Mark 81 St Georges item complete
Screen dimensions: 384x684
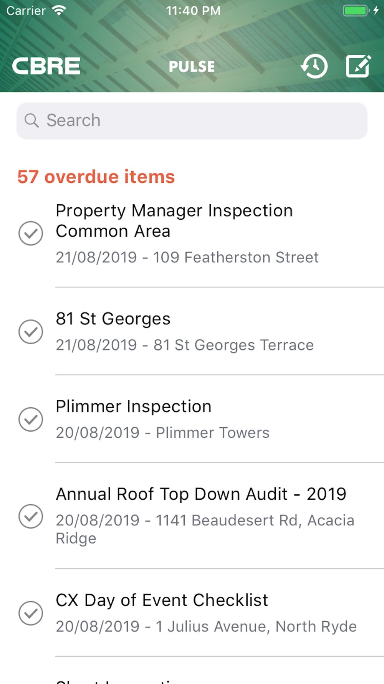31,332
